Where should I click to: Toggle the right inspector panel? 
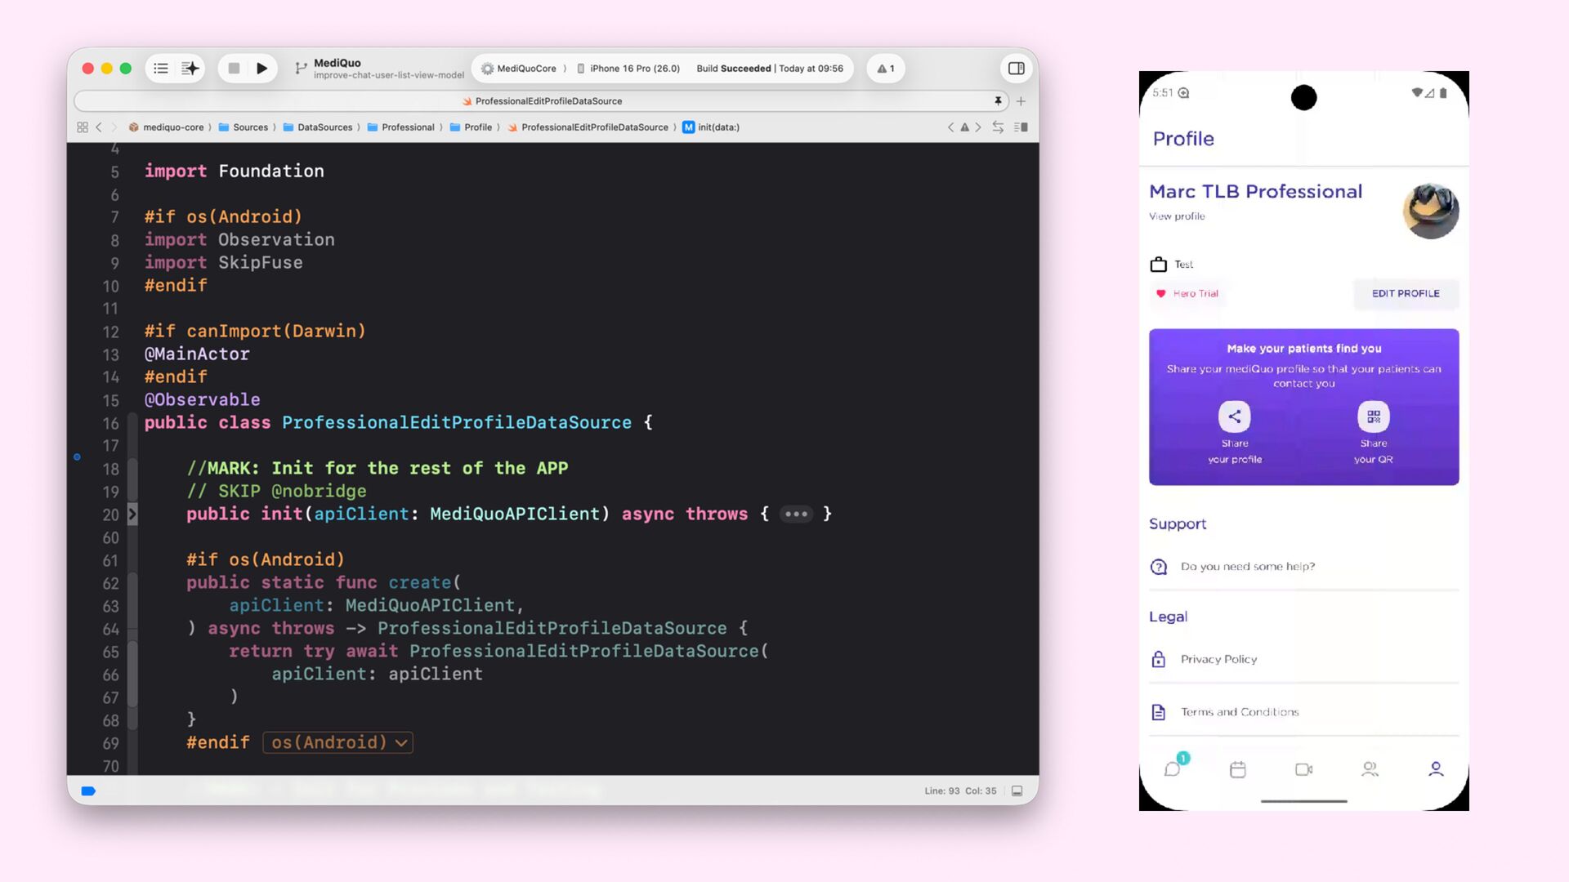1016,69
